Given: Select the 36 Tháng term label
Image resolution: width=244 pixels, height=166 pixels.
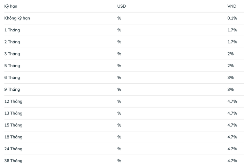Looking at the screenshot, I should pos(13,160).
